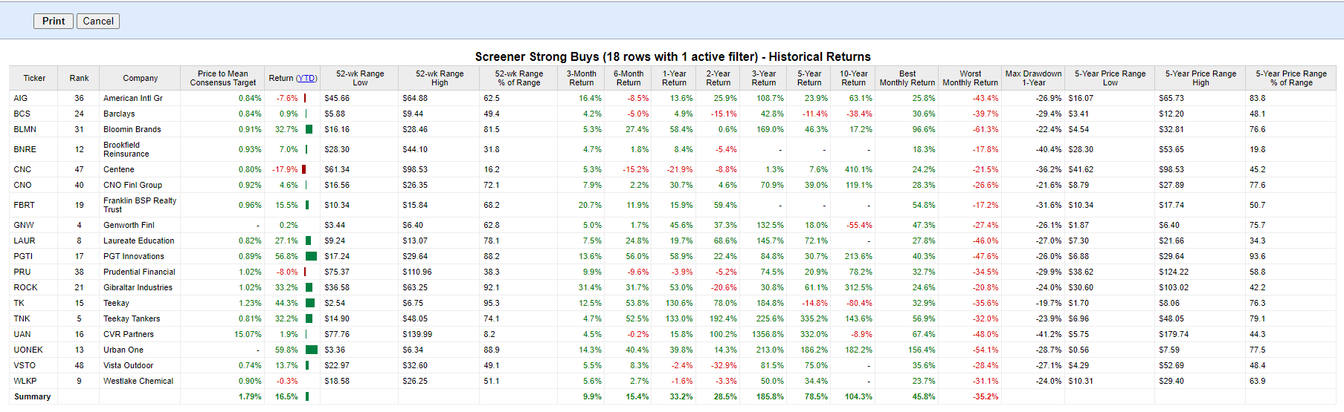Click the Max Drawdown 1-Year header
This screenshot has width=1344, height=412.
click(1033, 78)
